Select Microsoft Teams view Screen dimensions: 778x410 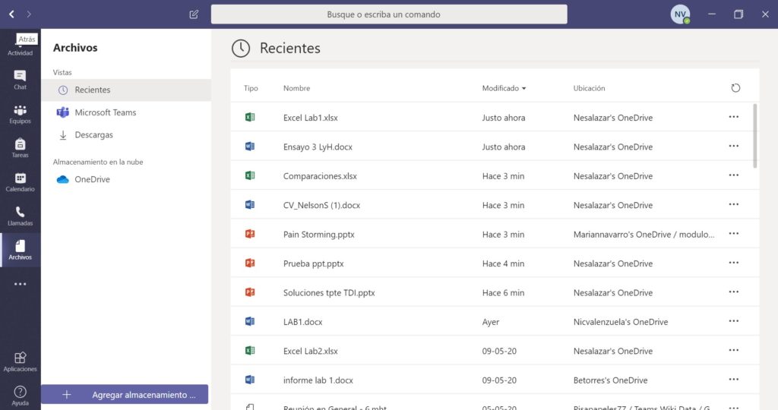[x=105, y=112]
